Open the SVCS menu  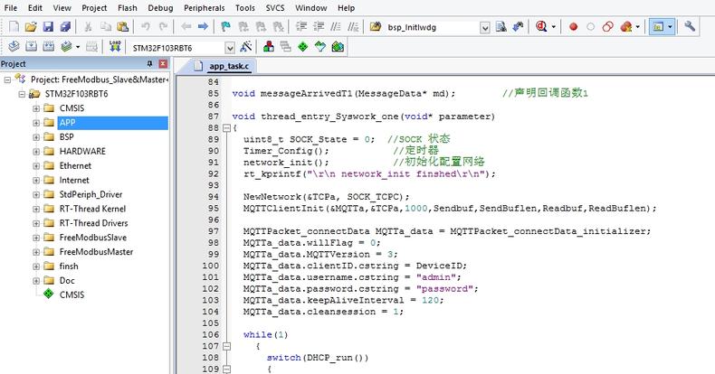tap(275, 8)
